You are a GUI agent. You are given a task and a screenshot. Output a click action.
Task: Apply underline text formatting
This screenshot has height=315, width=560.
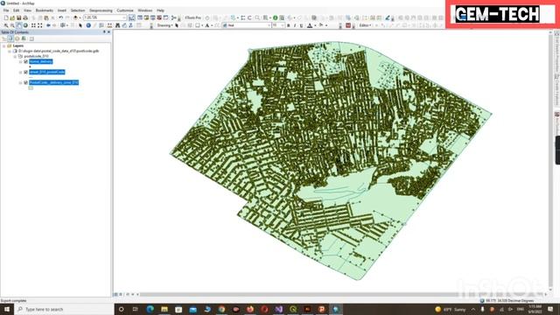(x=301, y=25)
